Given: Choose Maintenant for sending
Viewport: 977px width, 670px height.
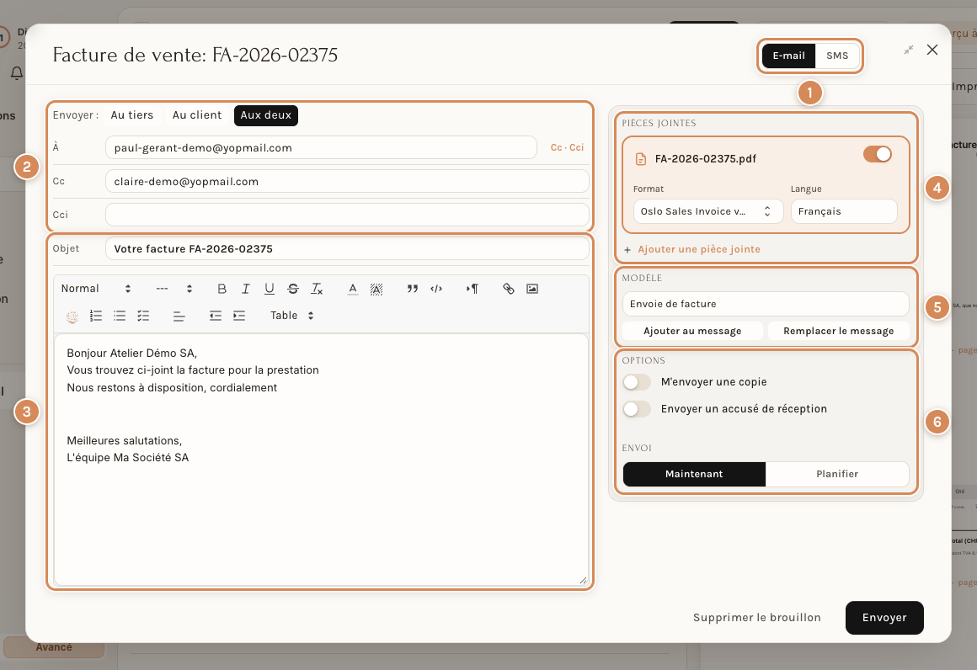Looking at the screenshot, I should click(x=694, y=475).
